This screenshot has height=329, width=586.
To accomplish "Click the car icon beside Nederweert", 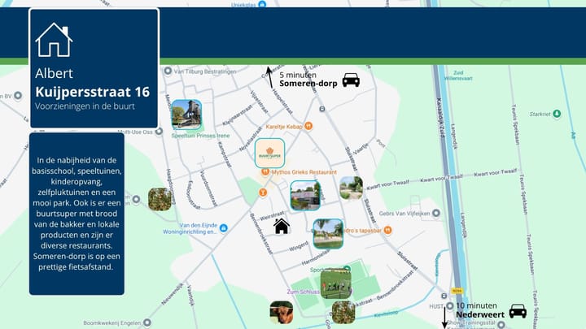I will (518, 311).
